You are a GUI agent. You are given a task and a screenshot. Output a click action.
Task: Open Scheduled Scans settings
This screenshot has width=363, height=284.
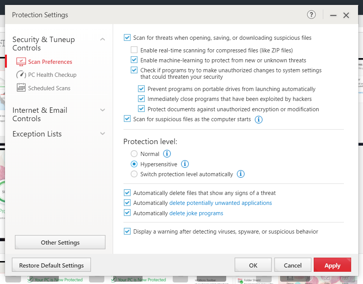(x=49, y=88)
